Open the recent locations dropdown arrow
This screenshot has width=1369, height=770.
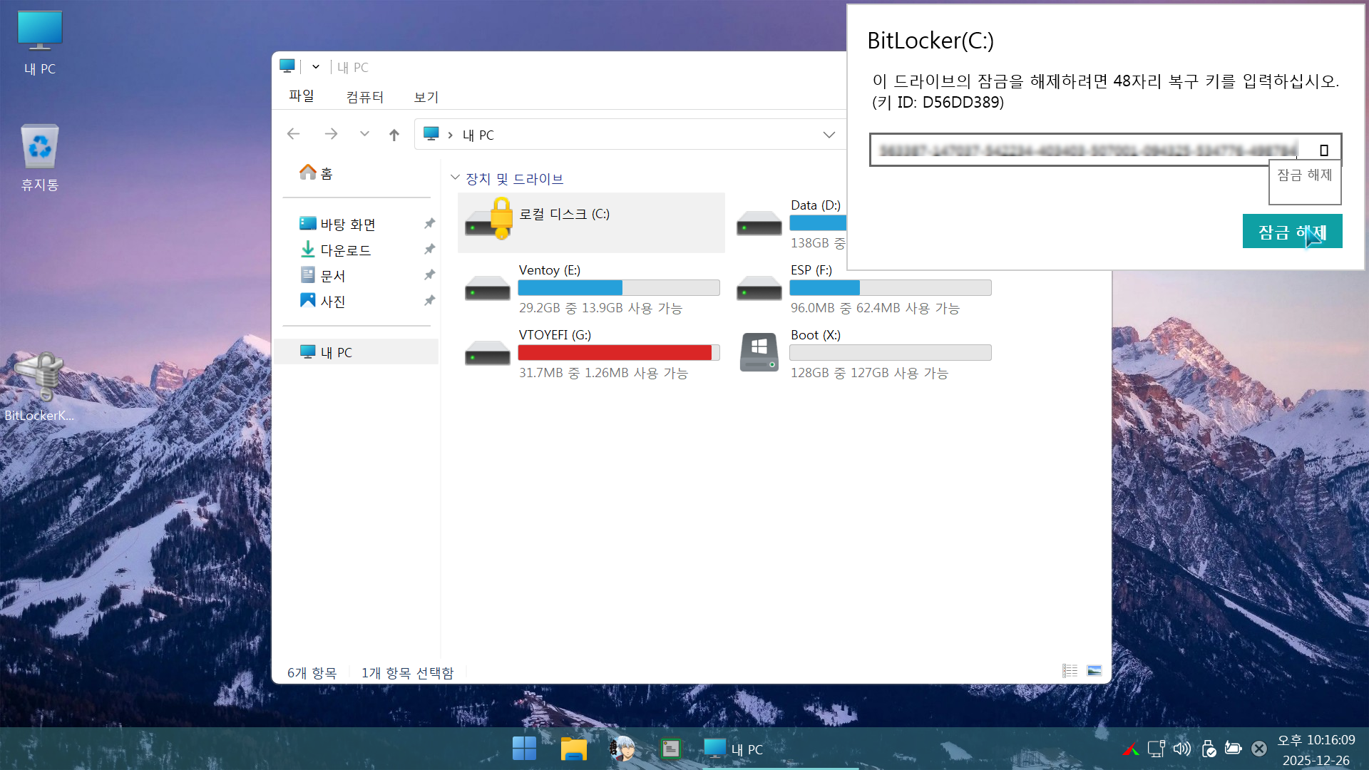[364, 134]
